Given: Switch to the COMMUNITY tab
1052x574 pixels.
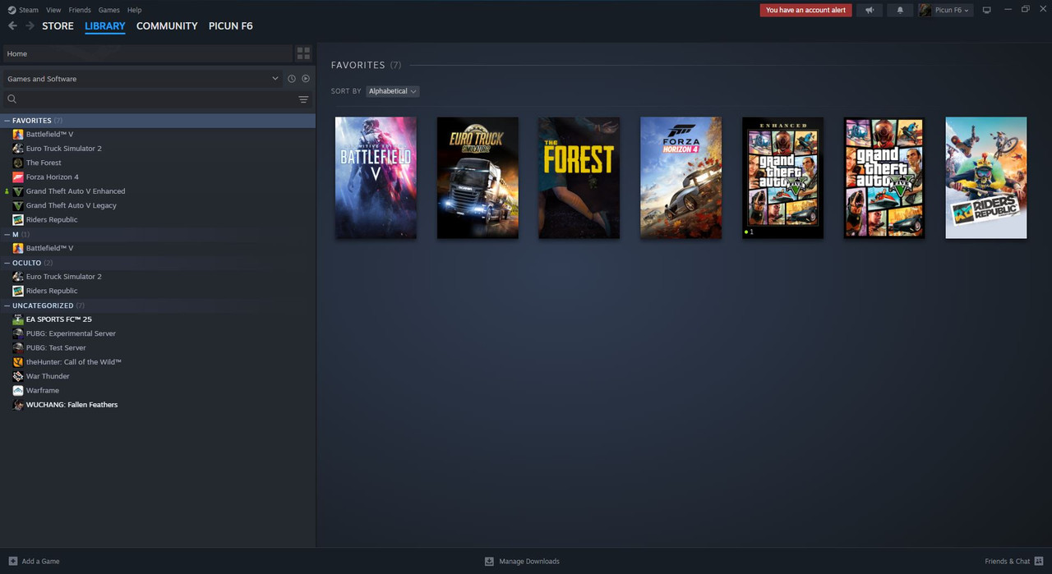Looking at the screenshot, I should [x=167, y=26].
